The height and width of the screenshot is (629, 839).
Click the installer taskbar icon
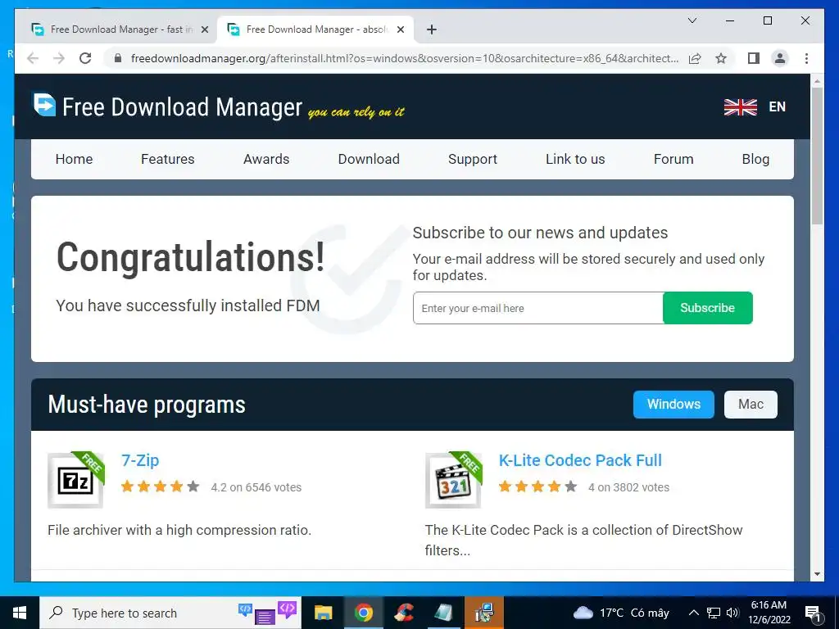[483, 613]
